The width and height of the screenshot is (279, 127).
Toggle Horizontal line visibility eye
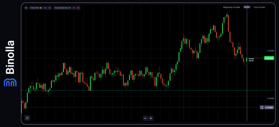coord(74,8)
